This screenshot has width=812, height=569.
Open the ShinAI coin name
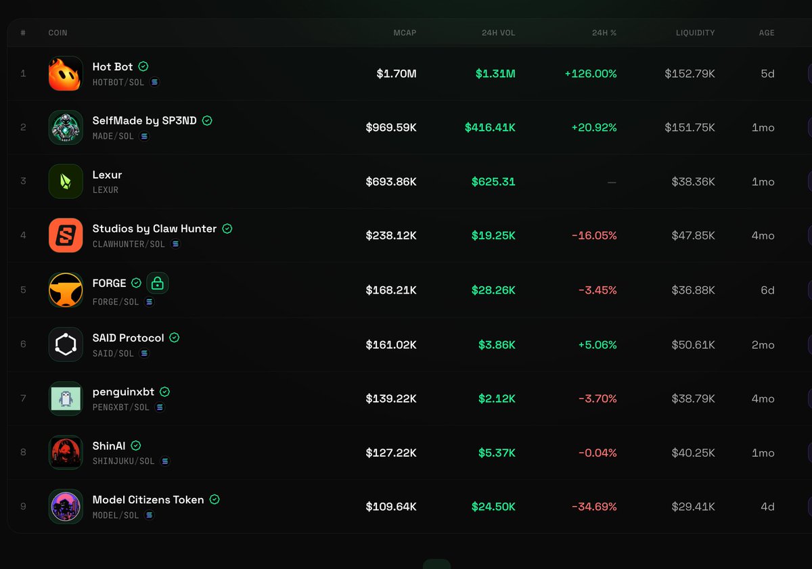pos(109,445)
